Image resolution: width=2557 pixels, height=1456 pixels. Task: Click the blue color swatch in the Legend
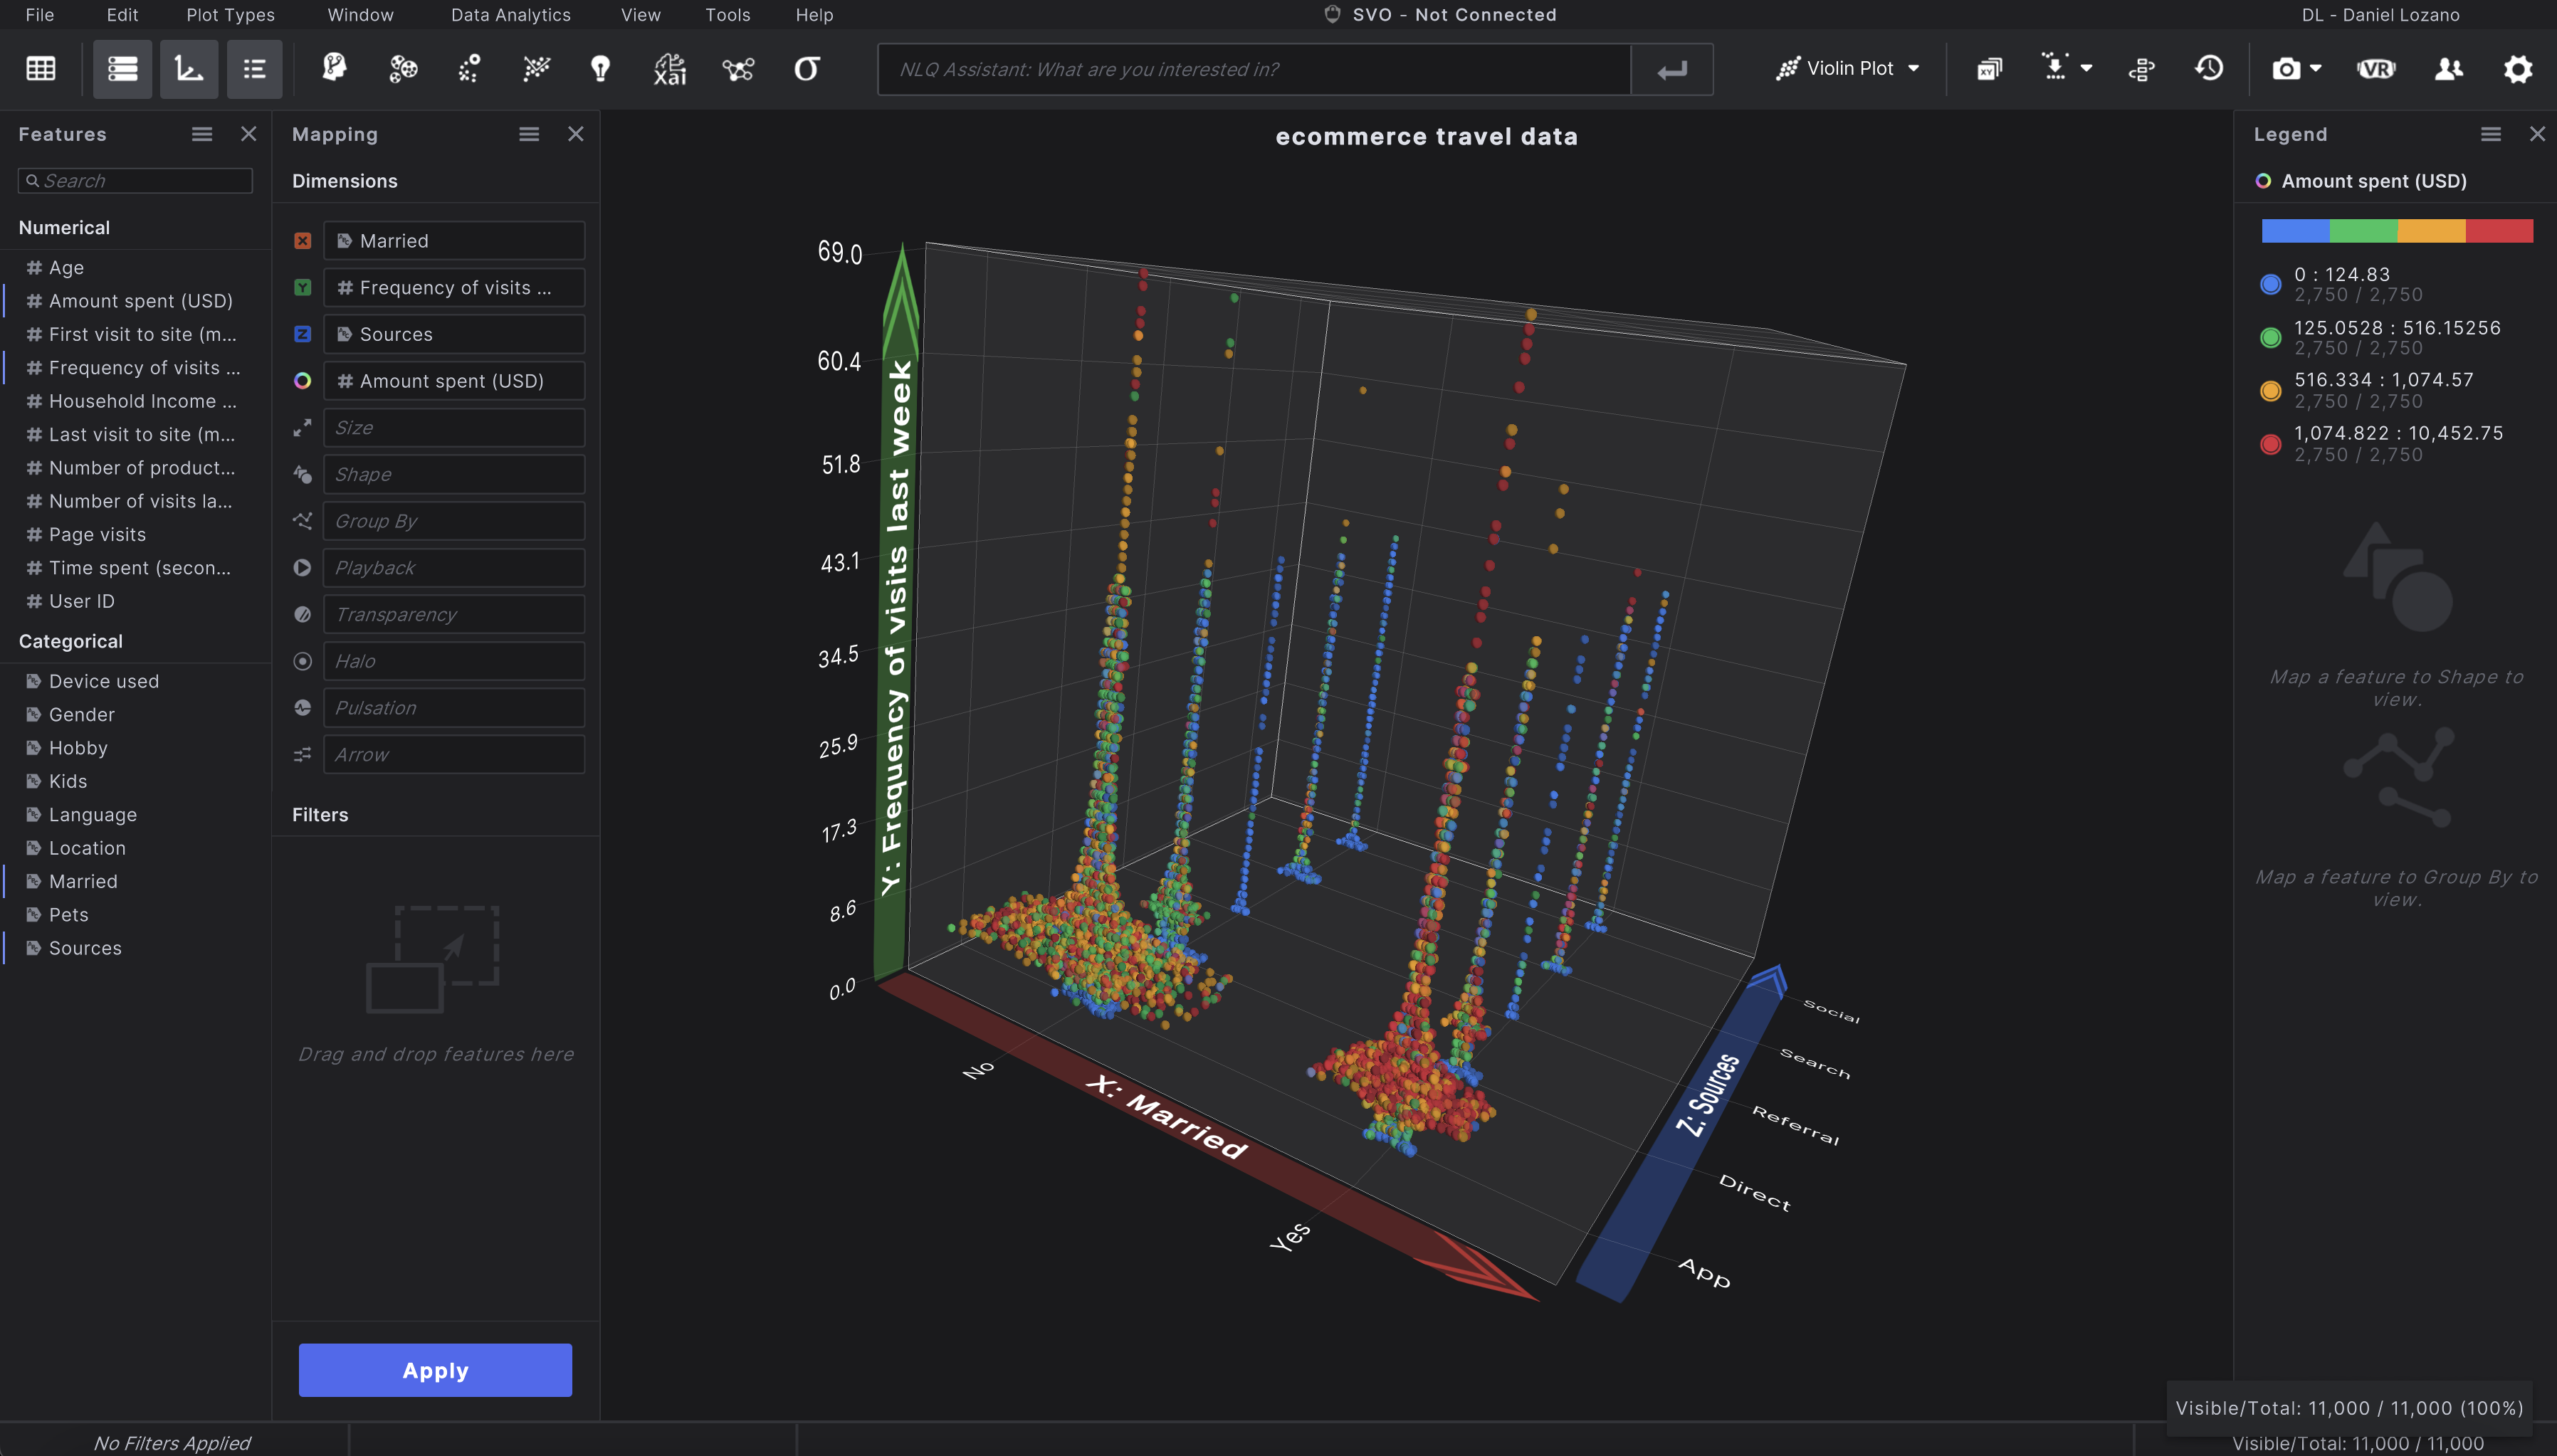pos(2294,231)
